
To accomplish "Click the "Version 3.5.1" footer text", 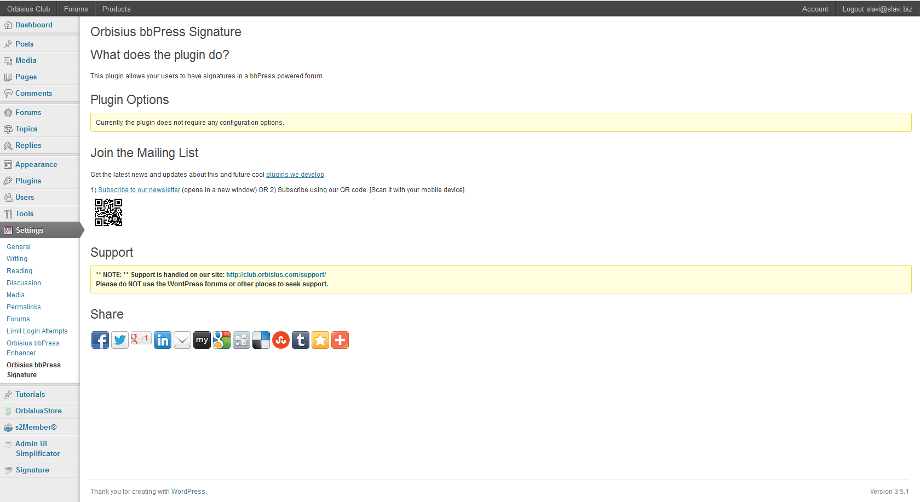I will [889, 492].
